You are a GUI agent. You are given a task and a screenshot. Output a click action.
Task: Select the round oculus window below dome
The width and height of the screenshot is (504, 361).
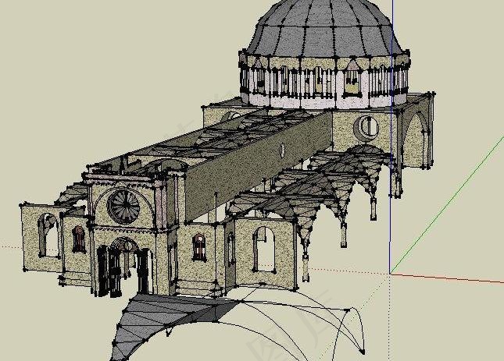click(366, 126)
